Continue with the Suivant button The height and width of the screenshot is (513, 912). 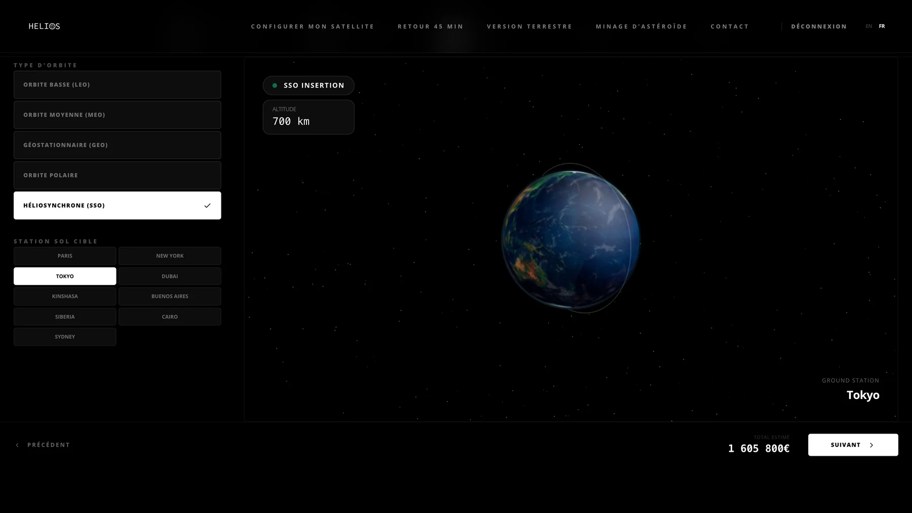click(x=853, y=445)
